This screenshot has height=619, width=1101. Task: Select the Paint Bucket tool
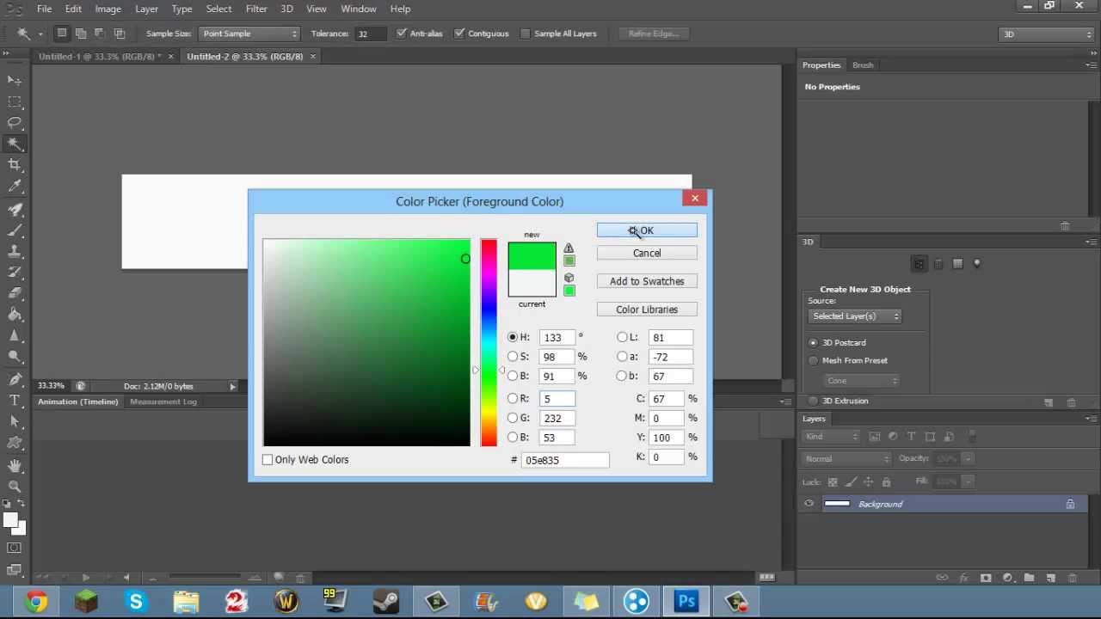[x=15, y=315]
